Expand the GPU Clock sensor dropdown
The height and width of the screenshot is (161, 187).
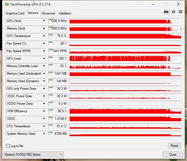(x=44, y=21)
